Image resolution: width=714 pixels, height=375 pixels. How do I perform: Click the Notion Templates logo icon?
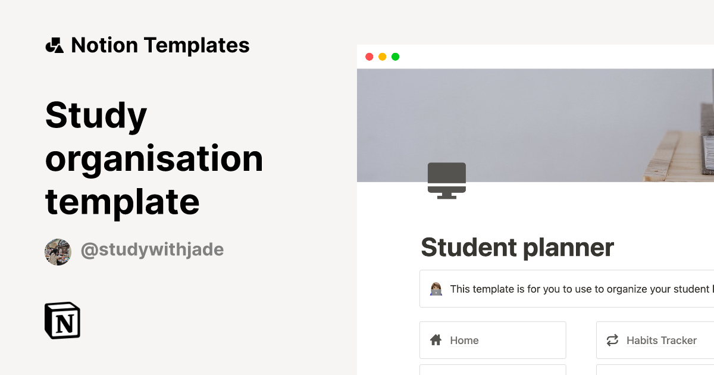click(x=54, y=45)
